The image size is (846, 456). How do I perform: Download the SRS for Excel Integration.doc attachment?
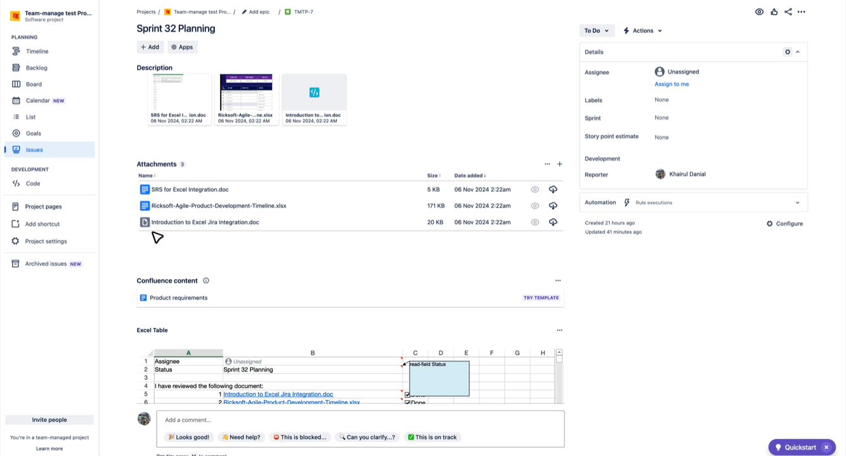[553, 189]
